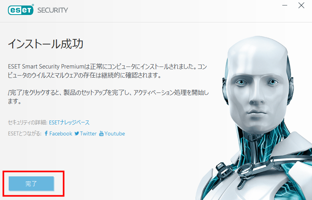The height and width of the screenshot is (200, 312).
Task: Open the Facebook text link
Action: pos(61,133)
